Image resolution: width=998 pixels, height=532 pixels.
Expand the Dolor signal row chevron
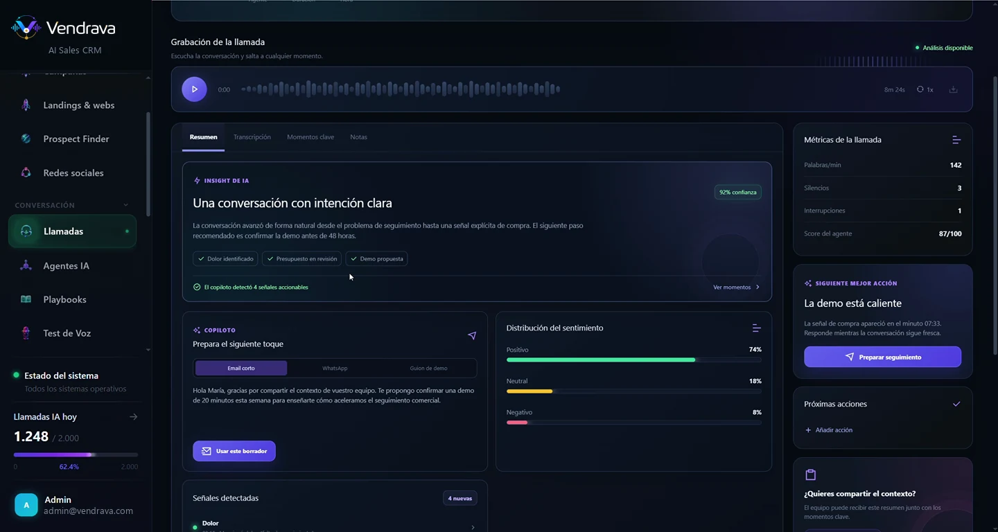pyautogui.click(x=473, y=527)
